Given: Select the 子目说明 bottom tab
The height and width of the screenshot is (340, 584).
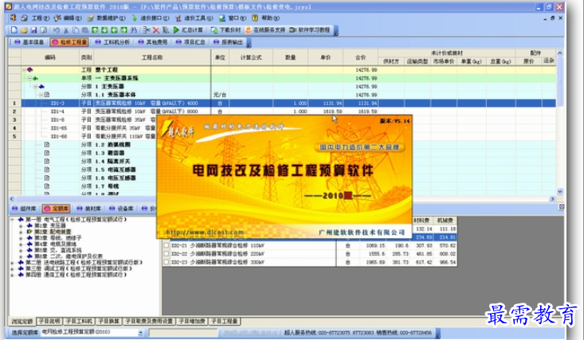Looking at the screenshot, I should tap(49, 321).
